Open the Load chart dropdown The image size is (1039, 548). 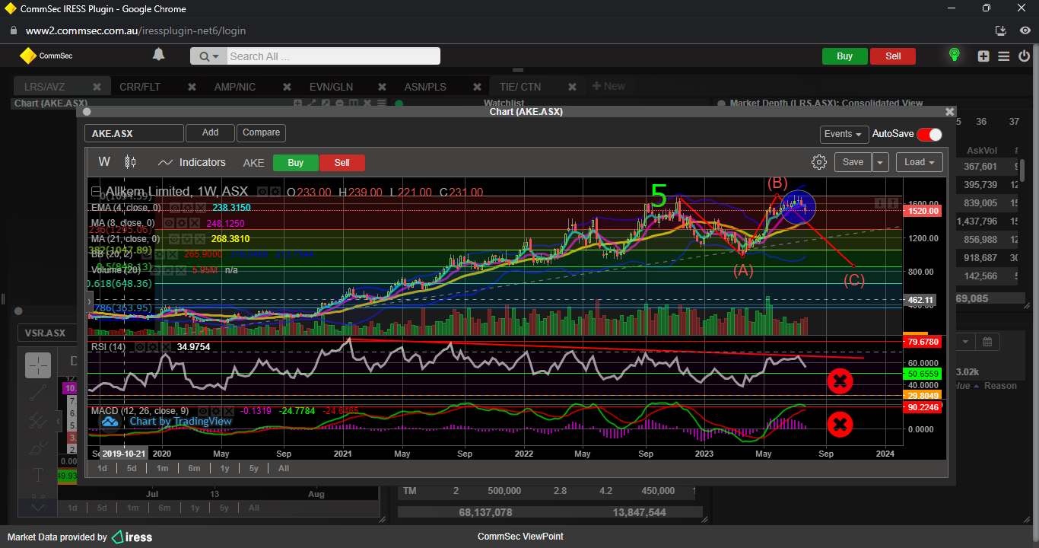(x=919, y=162)
